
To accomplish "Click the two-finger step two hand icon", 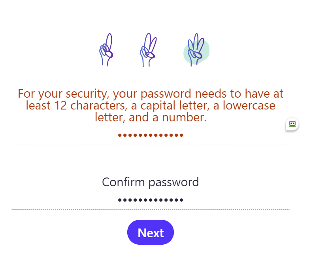I will click(x=148, y=51).
